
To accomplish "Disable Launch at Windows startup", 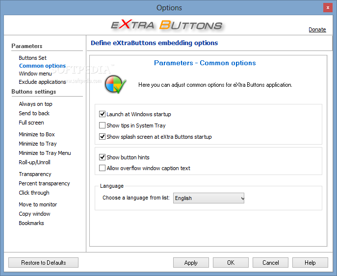I will tap(102, 114).
